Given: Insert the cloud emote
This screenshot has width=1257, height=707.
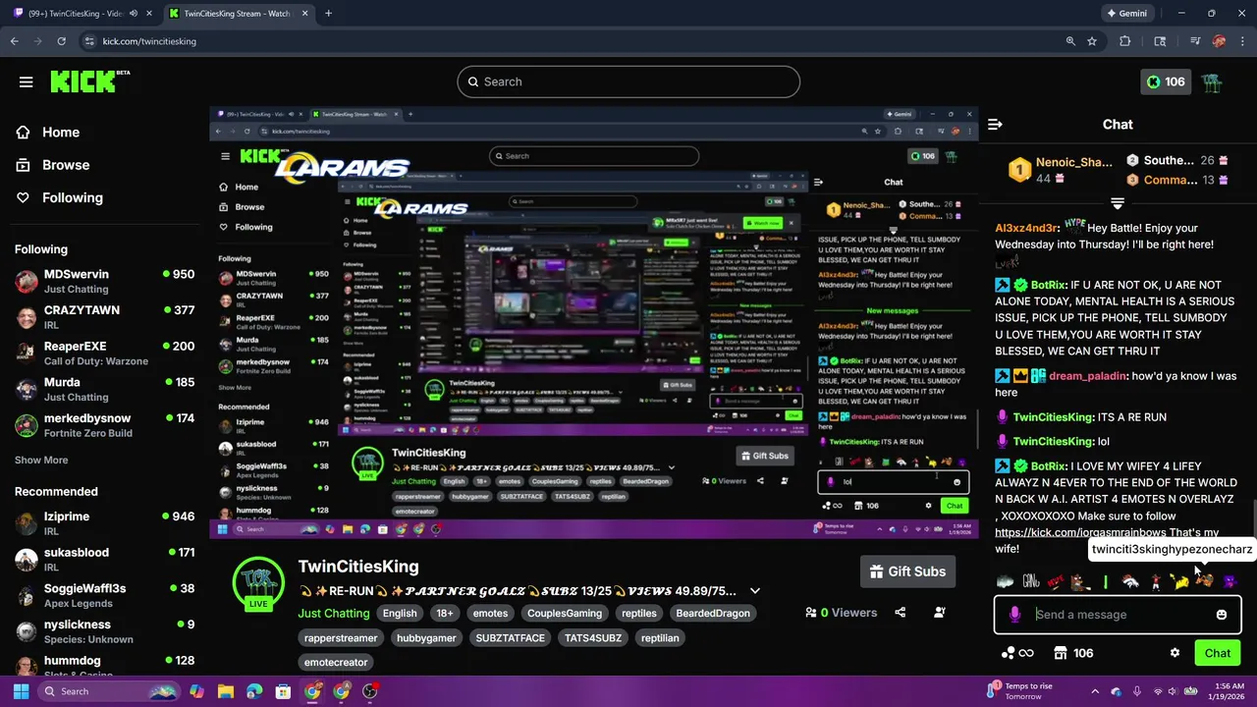Looking at the screenshot, I should pyautogui.click(x=1005, y=581).
